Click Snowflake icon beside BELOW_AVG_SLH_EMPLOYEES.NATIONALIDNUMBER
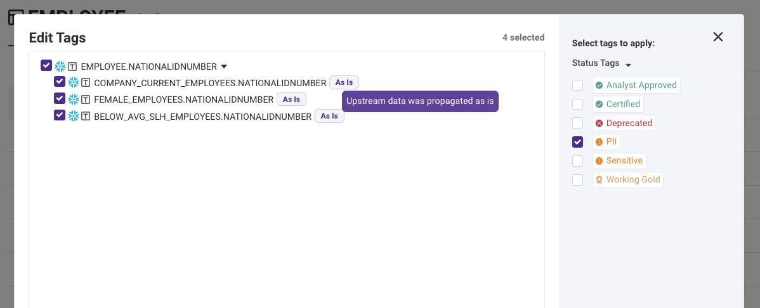This screenshot has height=308, width=760. click(73, 116)
